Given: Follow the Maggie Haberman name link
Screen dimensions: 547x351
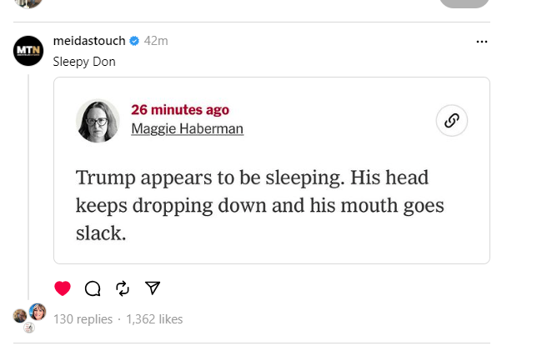Looking at the screenshot, I should pyautogui.click(x=187, y=128).
